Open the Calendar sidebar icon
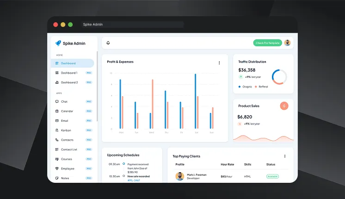345x199 pixels. pos(57,111)
